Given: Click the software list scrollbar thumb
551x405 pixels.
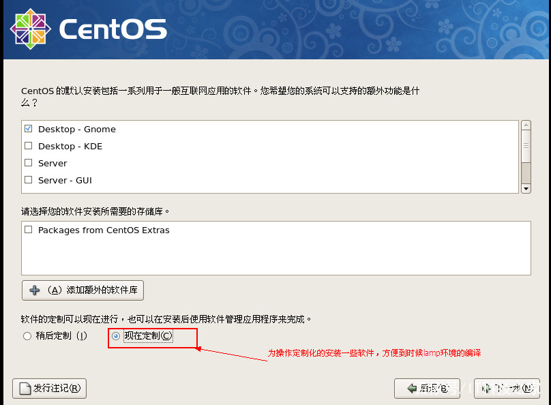Looking at the screenshot, I should point(526,146).
